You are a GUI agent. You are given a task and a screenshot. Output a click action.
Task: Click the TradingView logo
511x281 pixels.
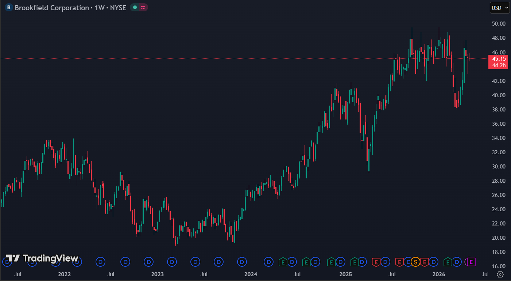42,258
